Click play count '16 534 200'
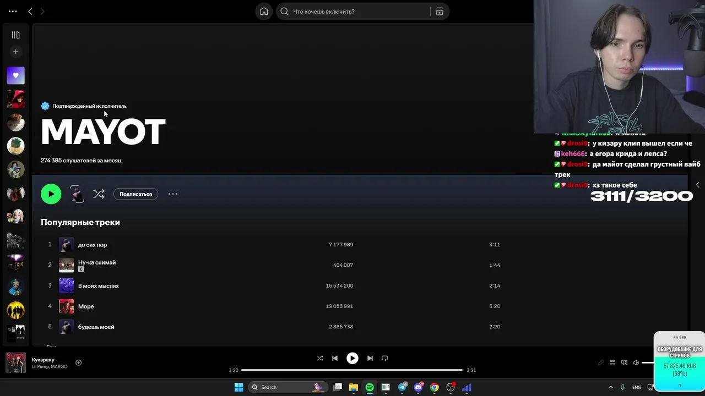Screen dimensions: 705x396 pos(339,286)
